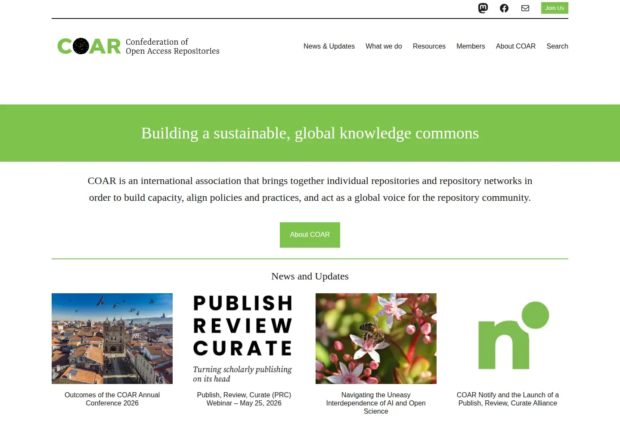Open the Publish Review Curate image
Screen dimensions: 620x430
click(244, 338)
